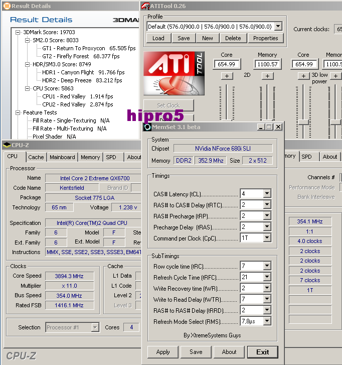Click the ATITool title bar icon
Viewport: 342px width, 365px height.
(145, 6)
